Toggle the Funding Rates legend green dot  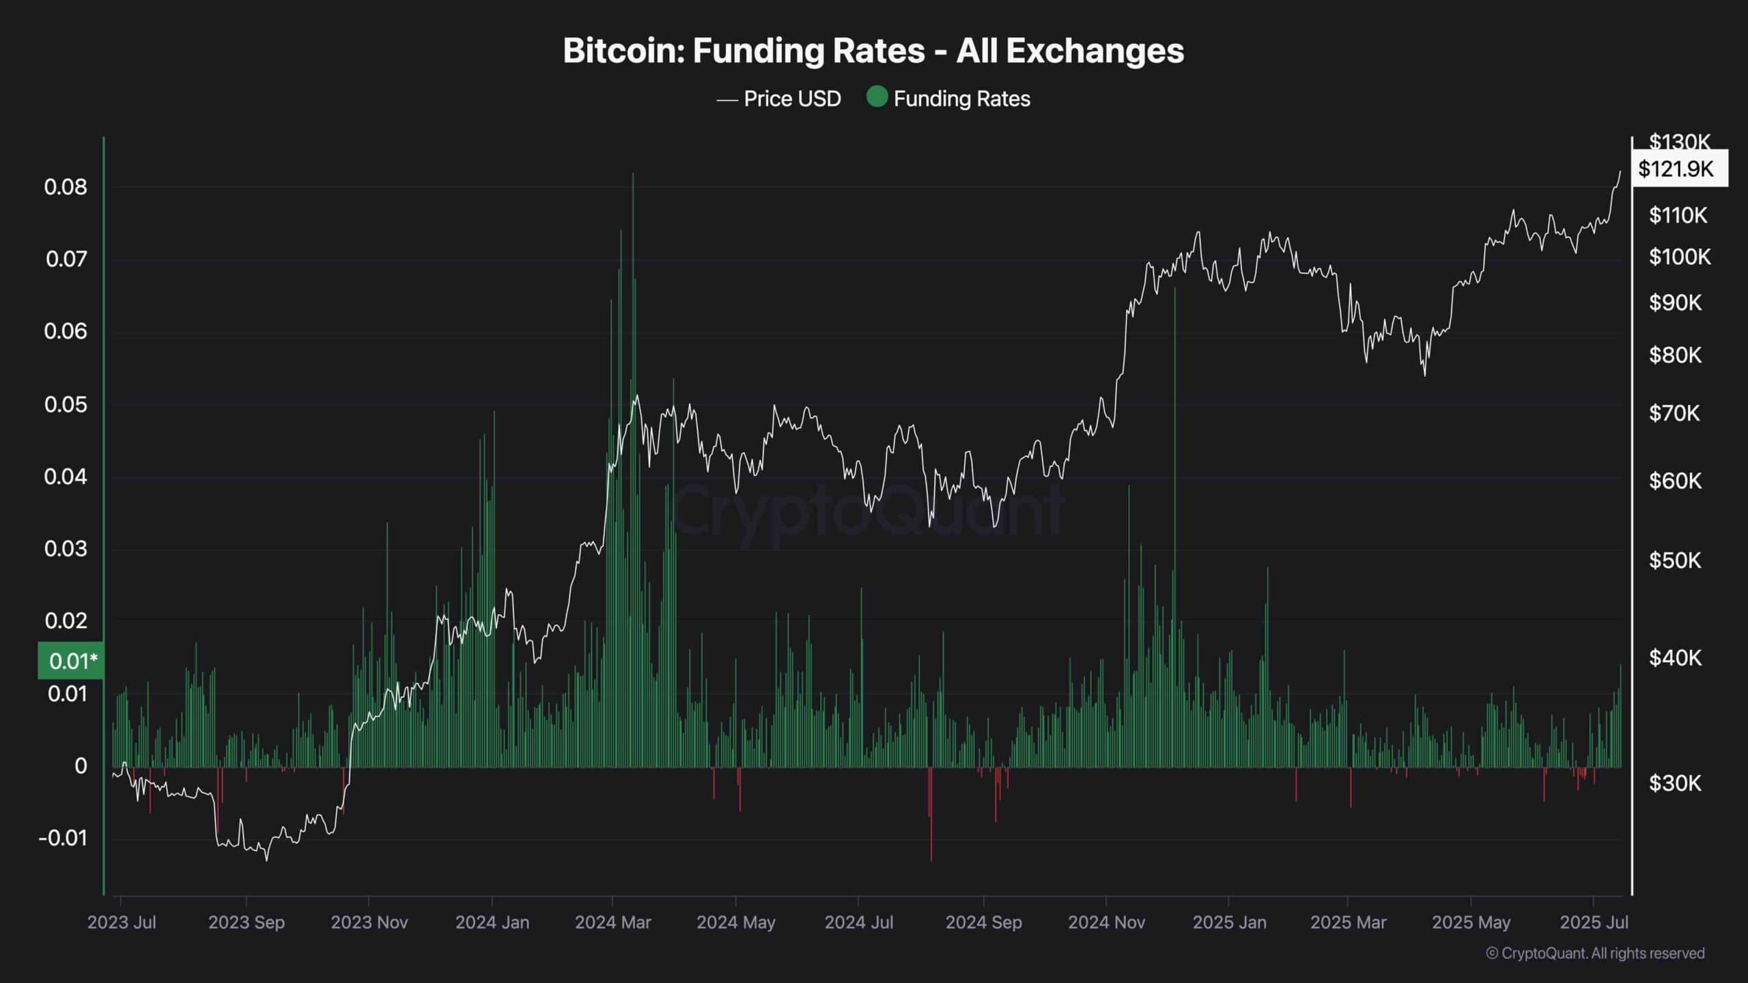[877, 97]
